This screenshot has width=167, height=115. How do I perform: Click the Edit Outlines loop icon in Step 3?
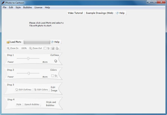[x=17, y=90]
